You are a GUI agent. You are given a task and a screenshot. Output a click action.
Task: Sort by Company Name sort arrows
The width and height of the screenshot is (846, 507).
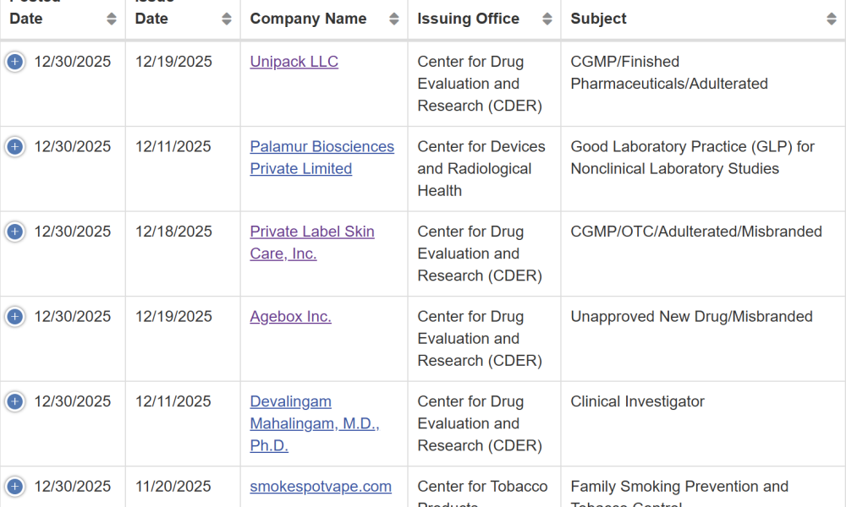[x=394, y=19]
